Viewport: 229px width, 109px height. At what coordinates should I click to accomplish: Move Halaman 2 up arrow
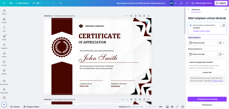coord(123,100)
